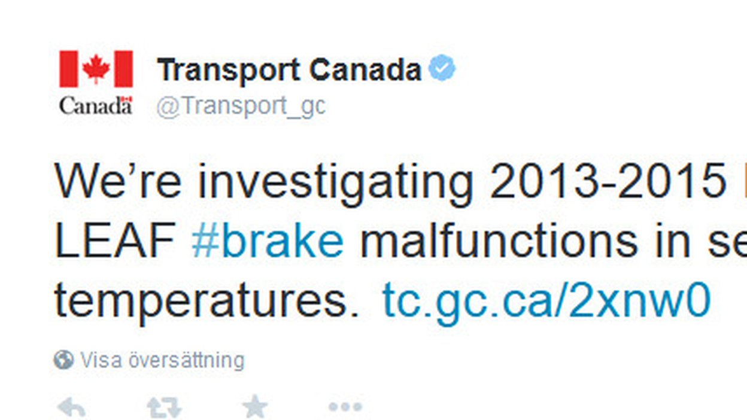Reply to the Transport Canada tweet
The height and width of the screenshot is (420, 747).
(x=71, y=407)
